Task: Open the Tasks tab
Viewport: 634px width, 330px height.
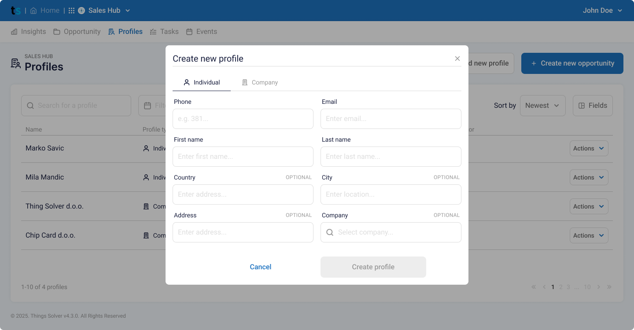Action: 164,32
